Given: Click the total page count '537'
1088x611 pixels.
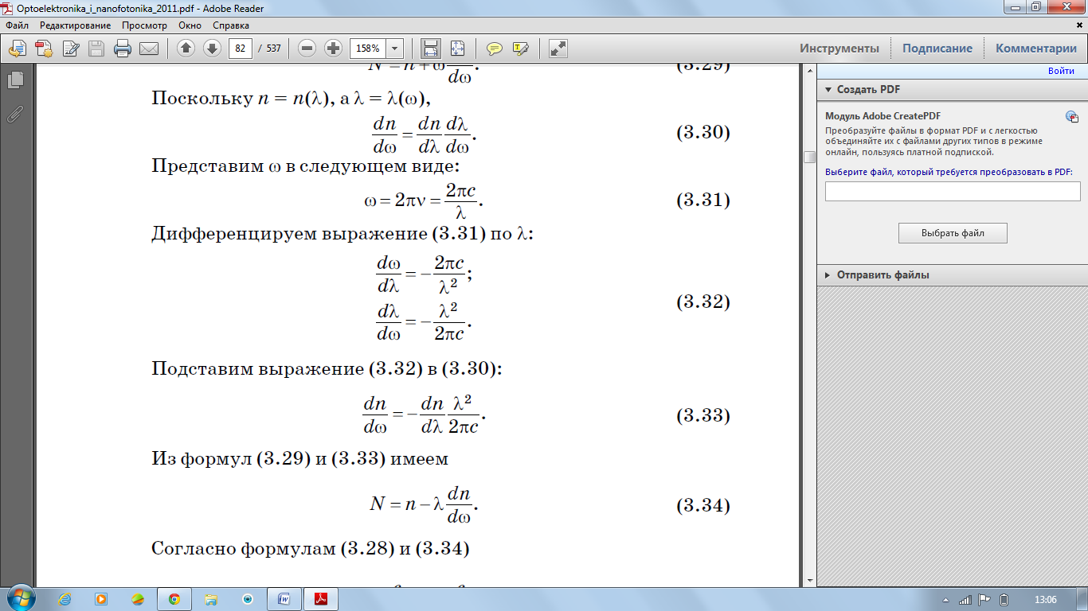Looking at the screenshot, I should [273, 49].
